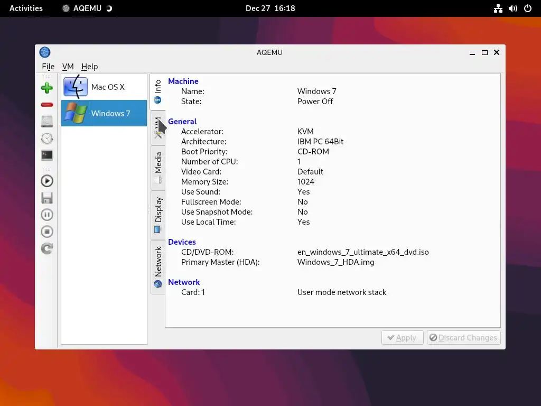
Task: Click the 'Primary Master (HDA):' label
Action: (220, 262)
